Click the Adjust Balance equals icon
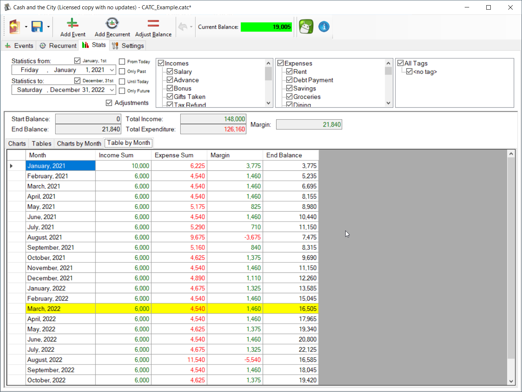The image size is (522, 392). tap(153, 24)
